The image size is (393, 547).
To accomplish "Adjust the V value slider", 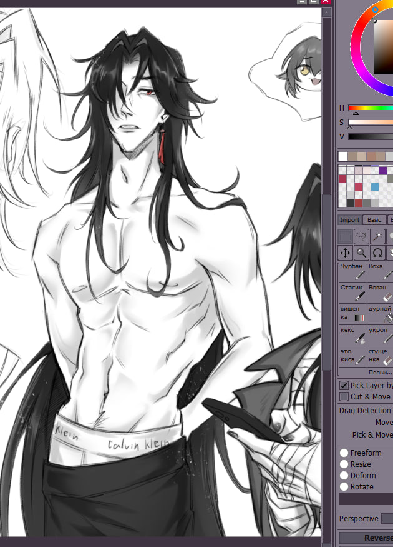I will pyautogui.click(x=371, y=136).
